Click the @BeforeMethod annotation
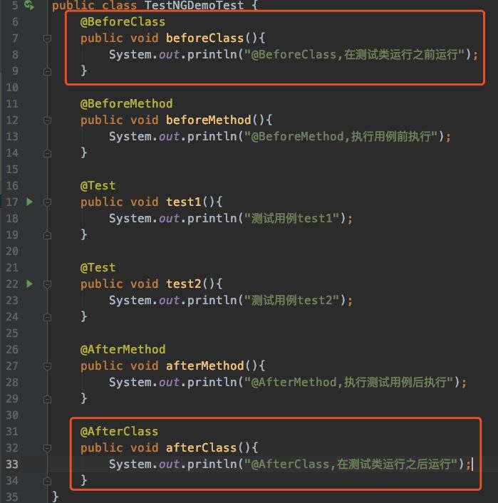 pyautogui.click(x=126, y=103)
